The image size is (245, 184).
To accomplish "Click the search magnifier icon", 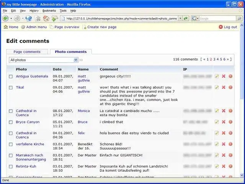I will 239,18.
